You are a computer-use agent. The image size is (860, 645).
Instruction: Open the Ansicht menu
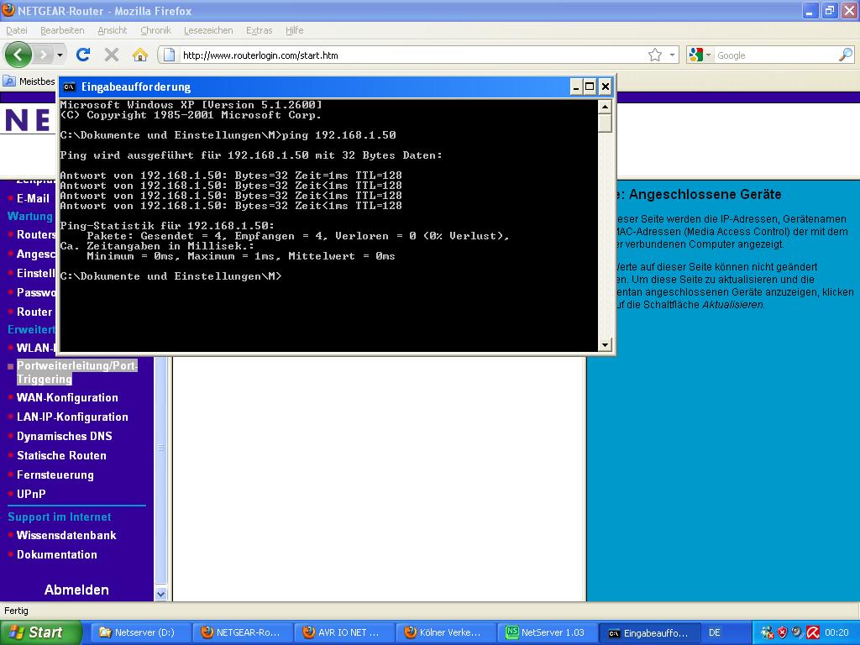point(113,31)
